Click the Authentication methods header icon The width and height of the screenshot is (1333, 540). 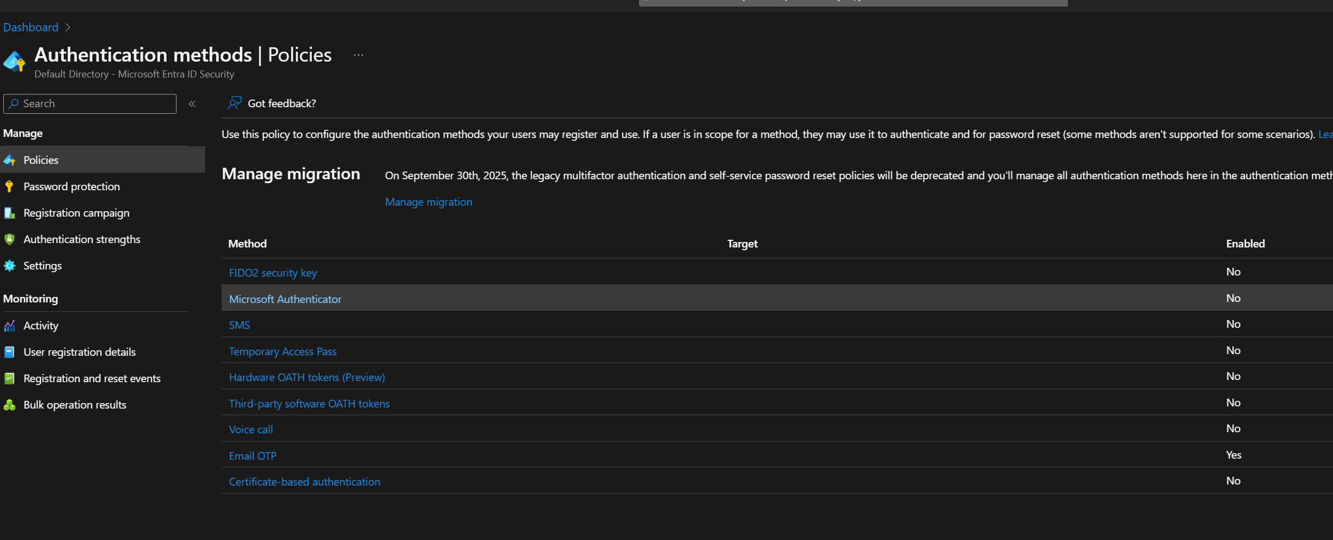pyautogui.click(x=15, y=62)
